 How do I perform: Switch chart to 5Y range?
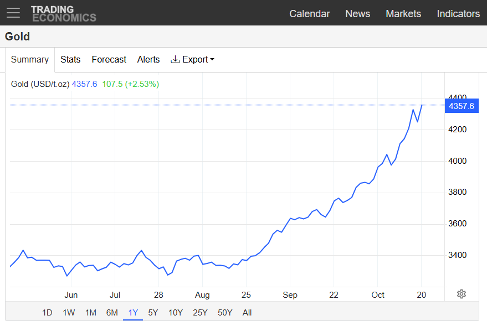(x=153, y=313)
